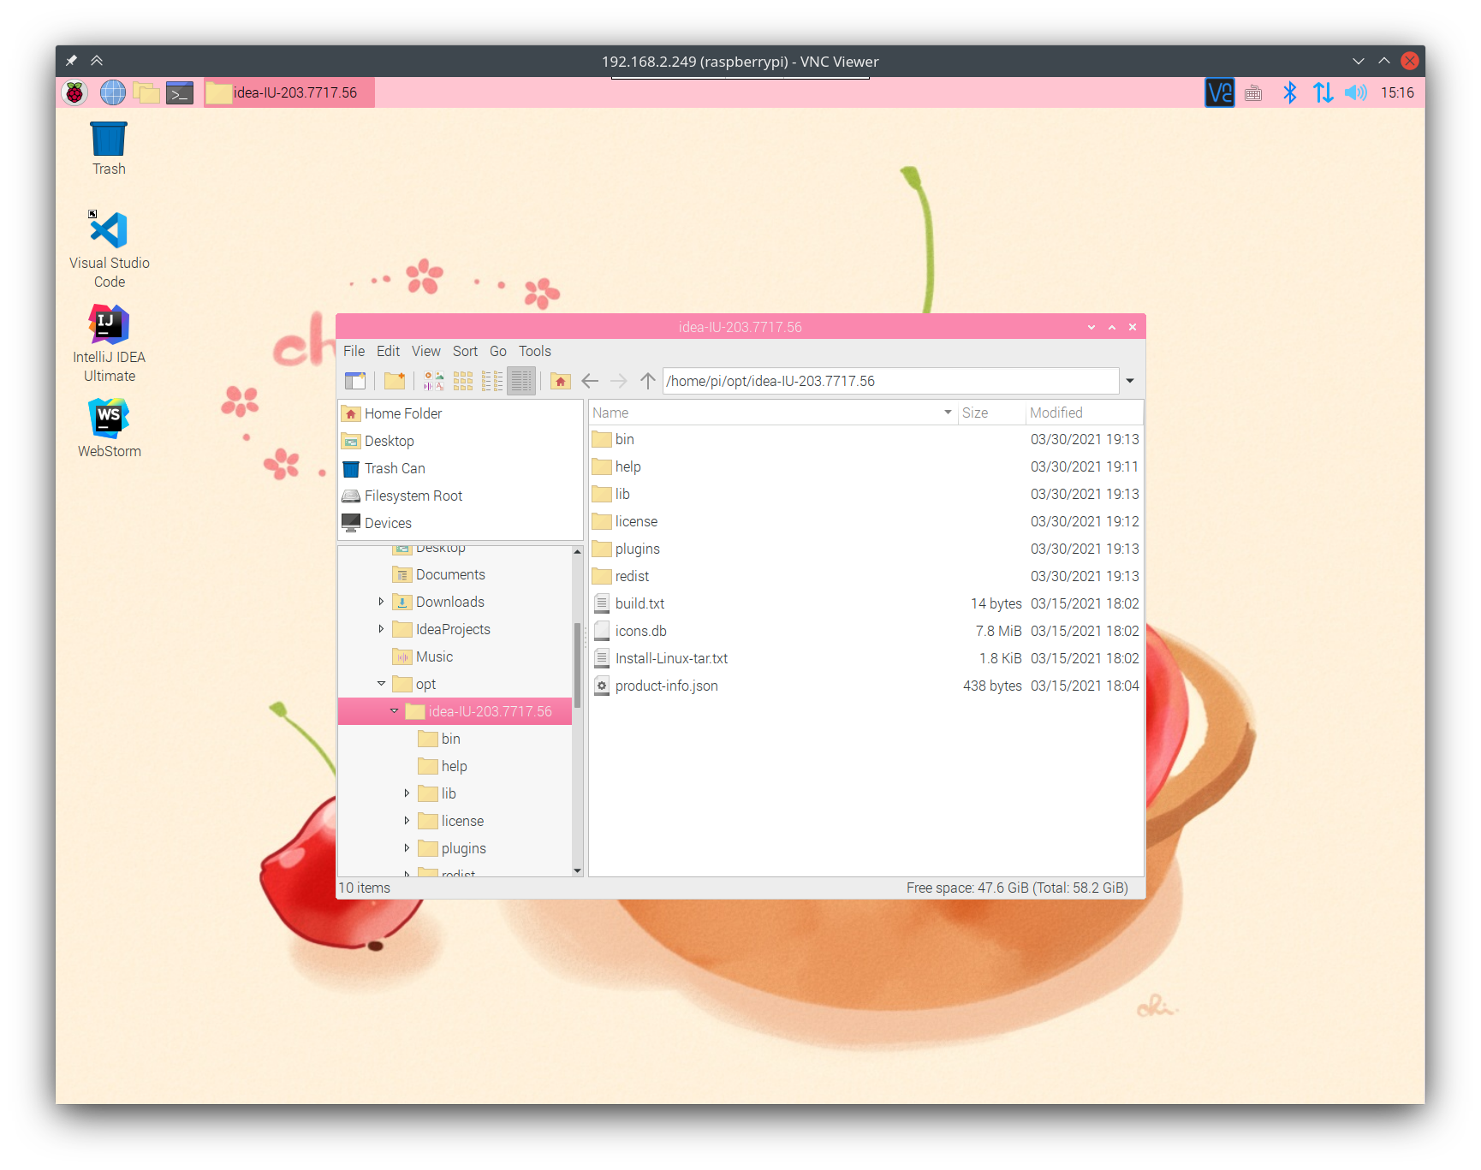Click the new folder toolbar icon
Viewport: 1481px width, 1170px height.
(395, 381)
